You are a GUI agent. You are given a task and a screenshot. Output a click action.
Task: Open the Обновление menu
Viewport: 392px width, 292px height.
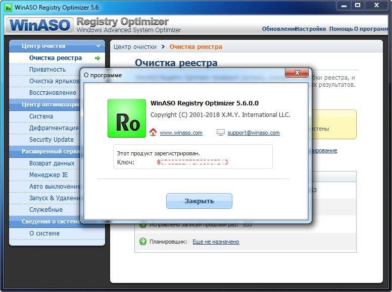pos(279,29)
